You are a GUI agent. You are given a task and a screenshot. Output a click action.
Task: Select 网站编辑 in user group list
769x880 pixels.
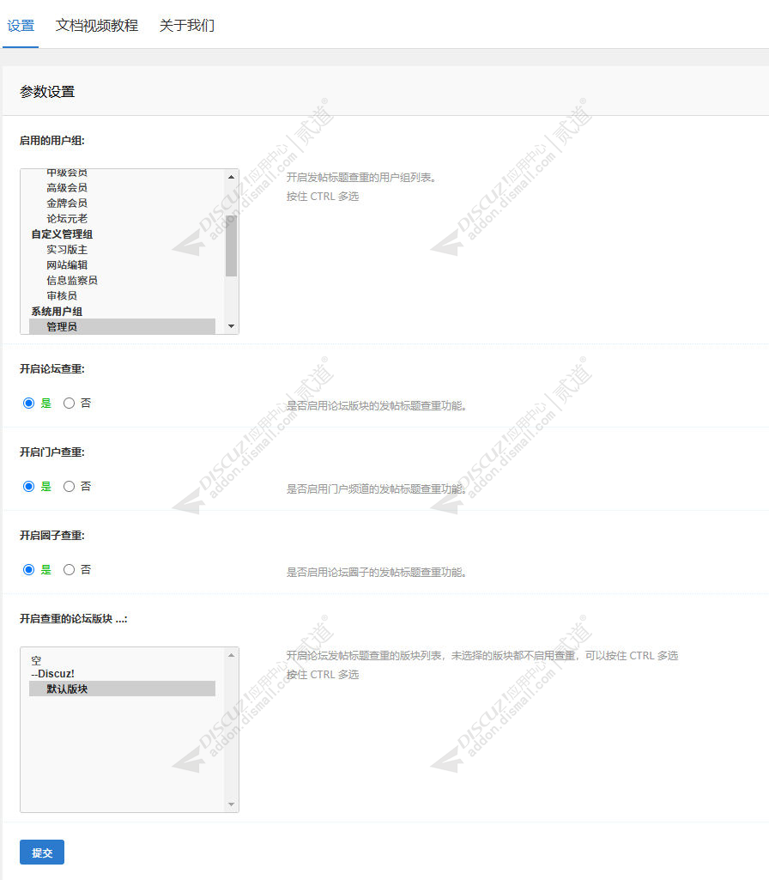[122, 265]
